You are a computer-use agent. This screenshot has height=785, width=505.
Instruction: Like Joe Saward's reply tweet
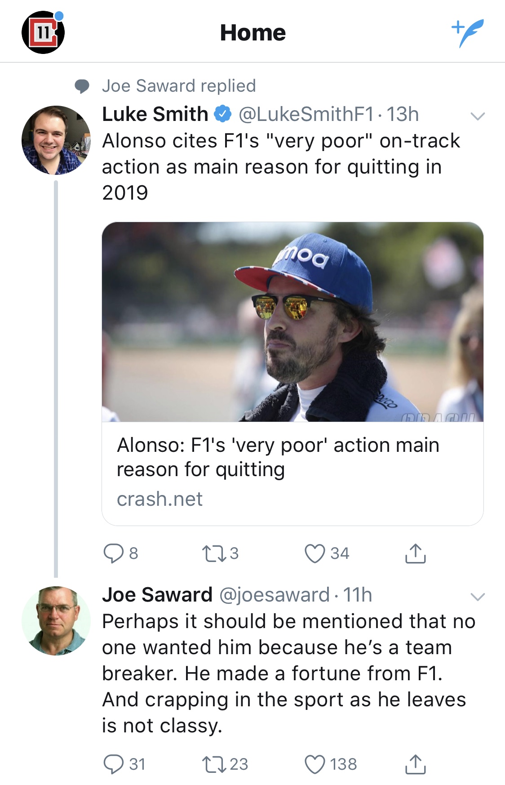pyautogui.click(x=315, y=764)
